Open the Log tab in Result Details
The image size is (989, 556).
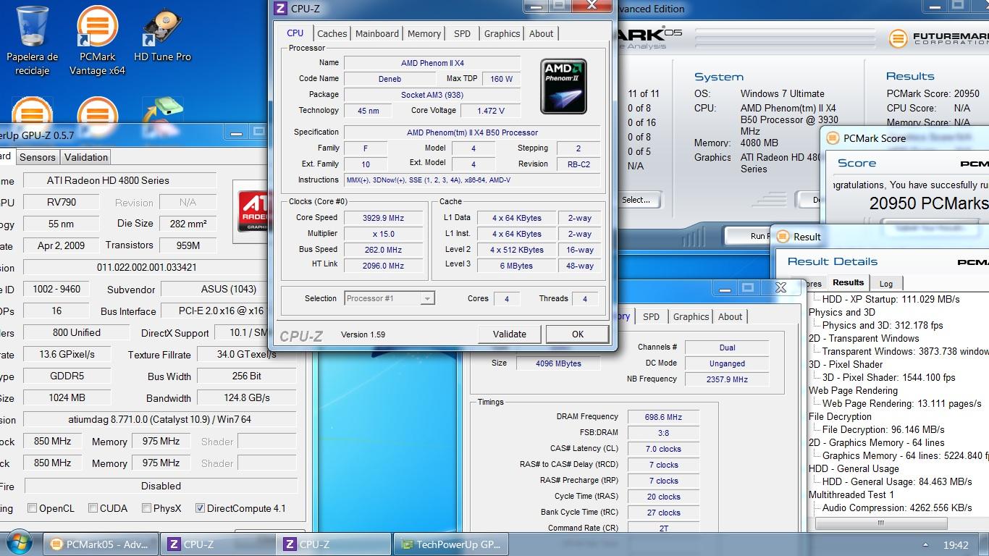tap(885, 284)
